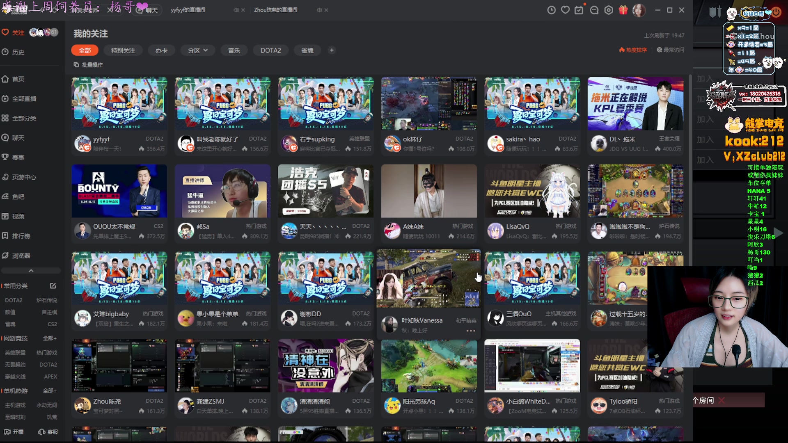Select the 全部 filter tab
788x443 pixels.
click(x=85, y=50)
